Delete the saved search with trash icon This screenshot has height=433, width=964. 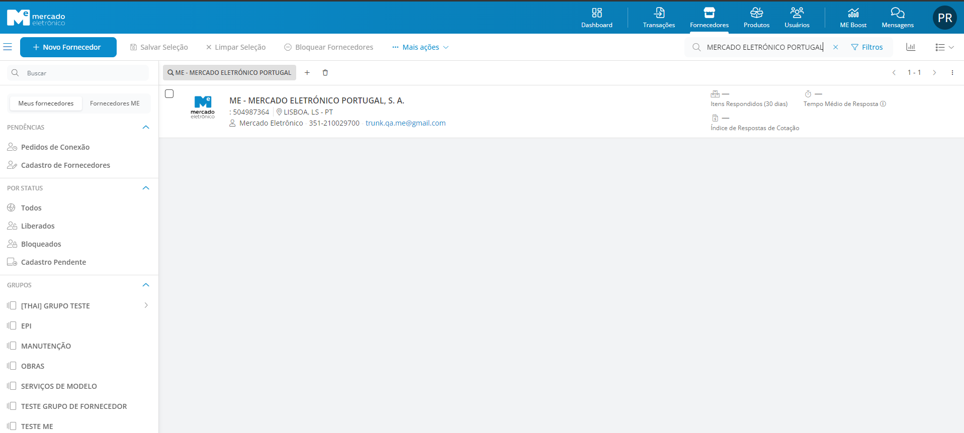click(325, 73)
